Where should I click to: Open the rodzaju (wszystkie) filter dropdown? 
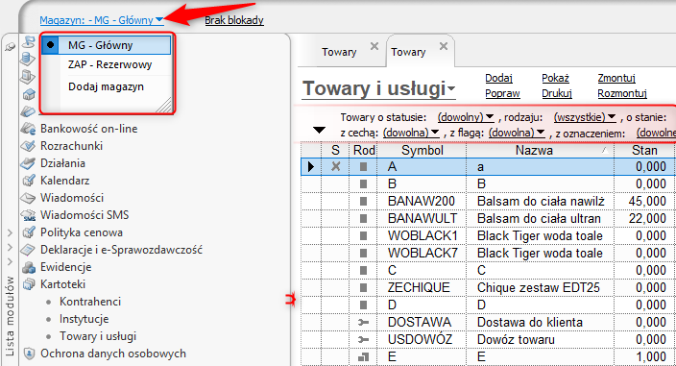pos(585,117)
